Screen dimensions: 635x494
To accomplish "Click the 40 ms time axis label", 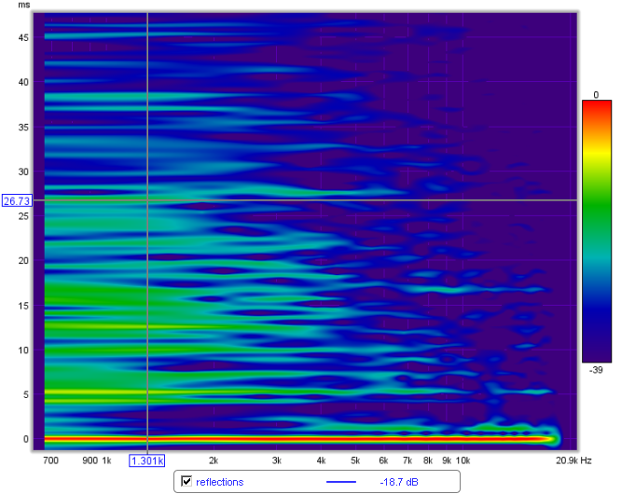I will [x=23, y=82].
